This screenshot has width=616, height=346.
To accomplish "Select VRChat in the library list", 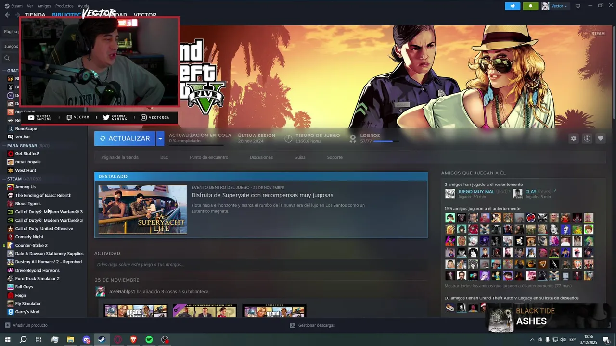I will [x=23, y=137].
